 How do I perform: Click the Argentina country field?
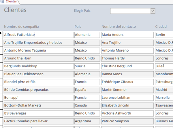(x=86, y=121)
